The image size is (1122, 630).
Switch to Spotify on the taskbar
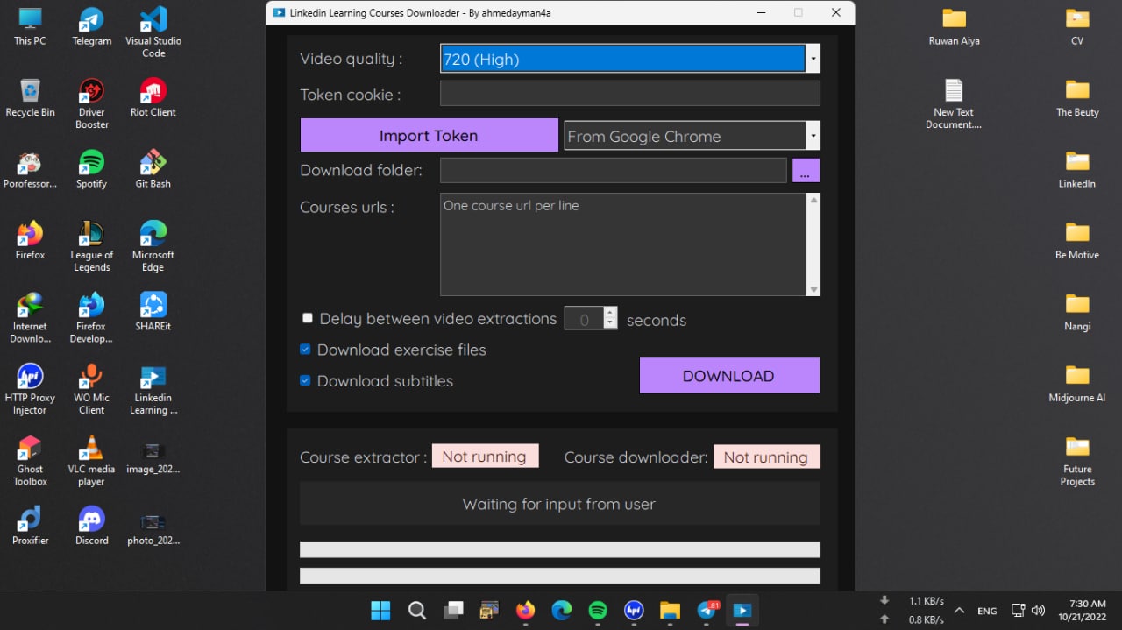(598, 610)
